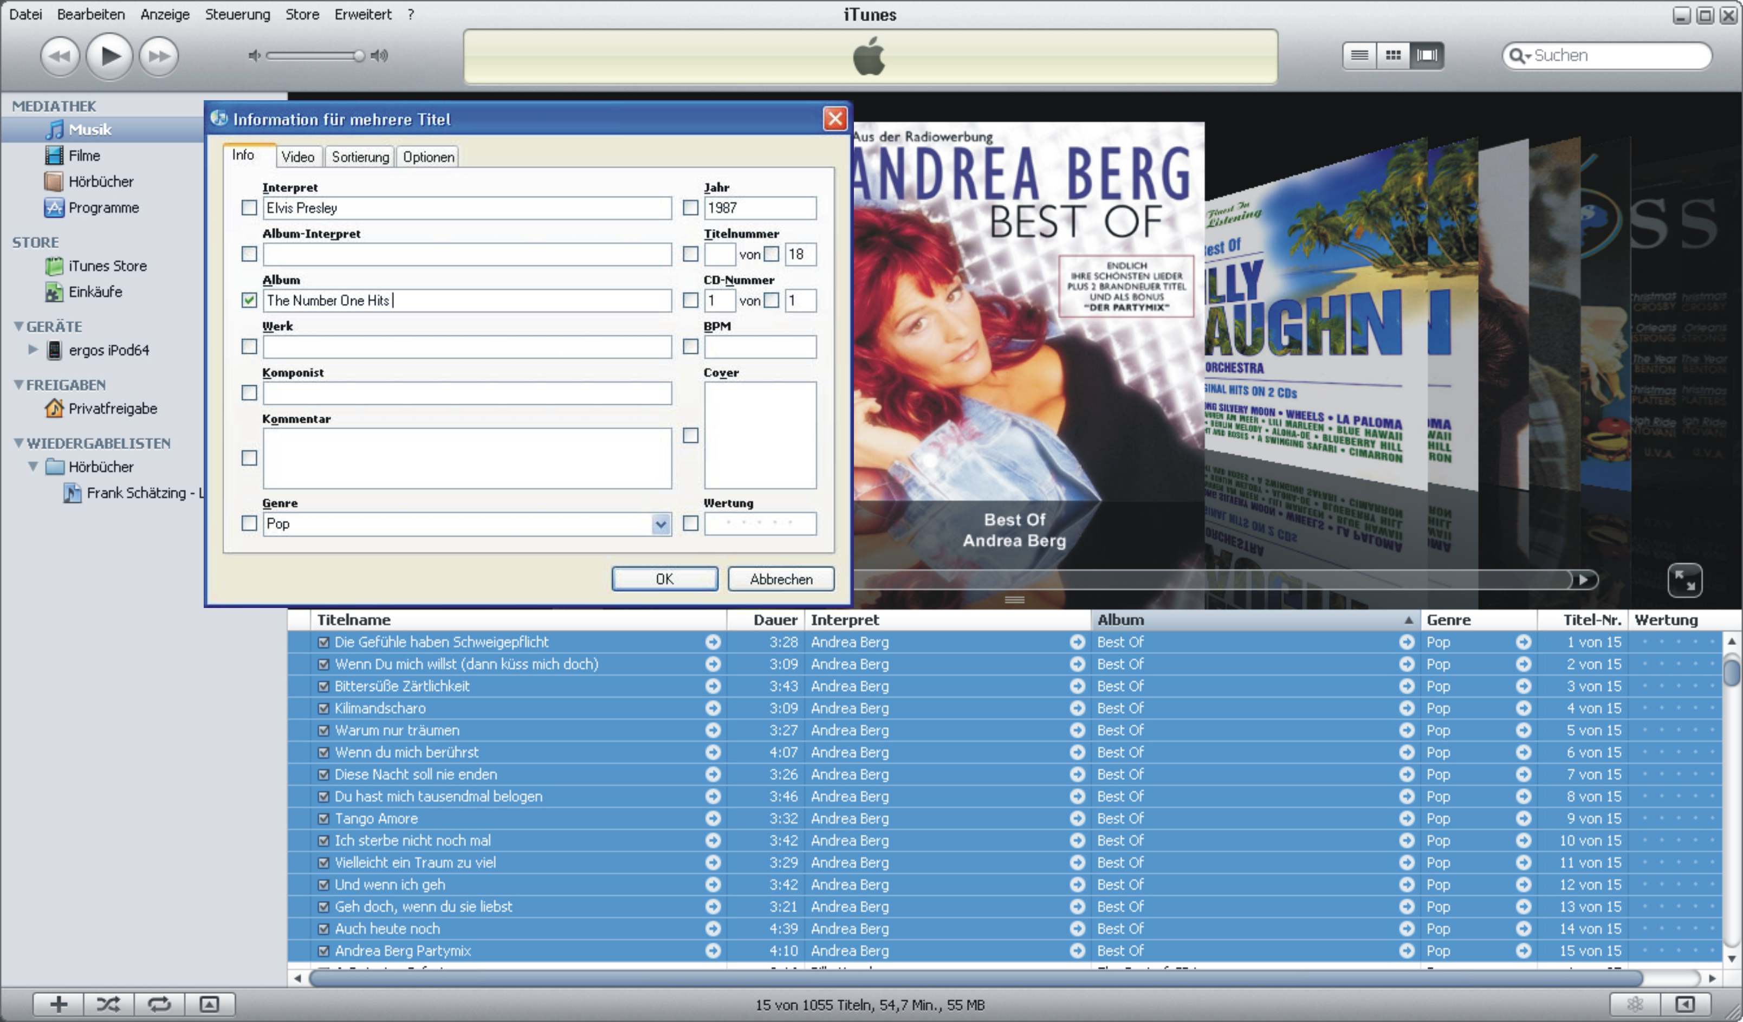The height and width of the screenshot is (1022, 1743).
Task: Expand the ergos iPod64 device triangle
Action: [33, 350]
